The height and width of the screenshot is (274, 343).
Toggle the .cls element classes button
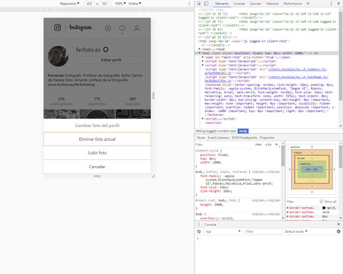pos(268,145)
